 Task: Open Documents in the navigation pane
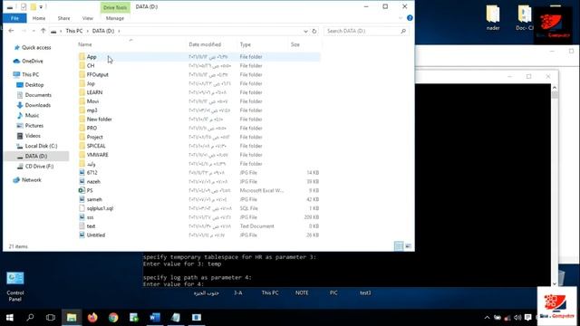click(x=38, y=95)
